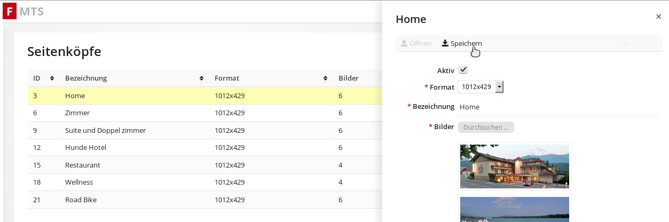This screenshot has height=222, width=669.
Task: Select the Hunde Hotel entry
Action: [85, 148]
